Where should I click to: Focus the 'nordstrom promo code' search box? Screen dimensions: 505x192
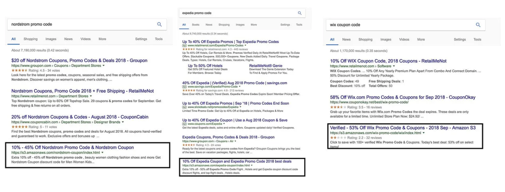click(86, 24)
